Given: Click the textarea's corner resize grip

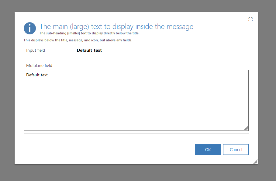Looking at the screenshot, I should [246, 128].
